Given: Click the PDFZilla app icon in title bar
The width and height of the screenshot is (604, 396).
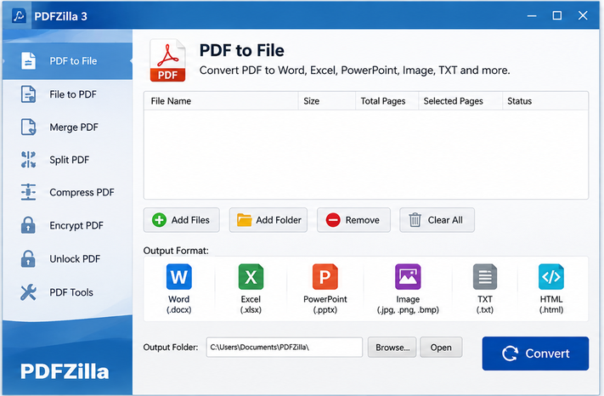Looking at the screenshot, I should coord(19,16).
